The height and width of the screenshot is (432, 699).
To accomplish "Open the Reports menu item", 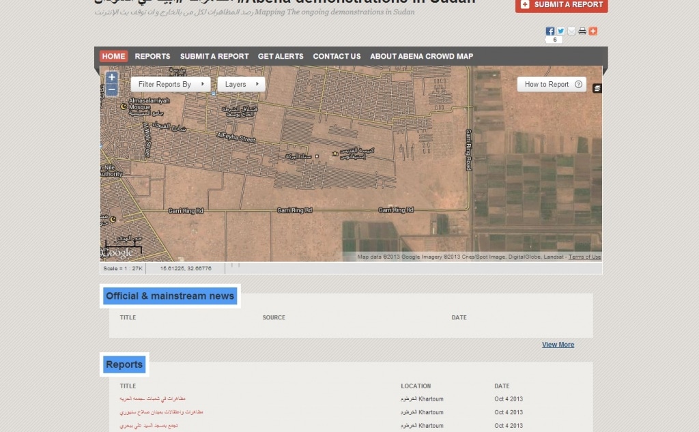I will (152, 57).
